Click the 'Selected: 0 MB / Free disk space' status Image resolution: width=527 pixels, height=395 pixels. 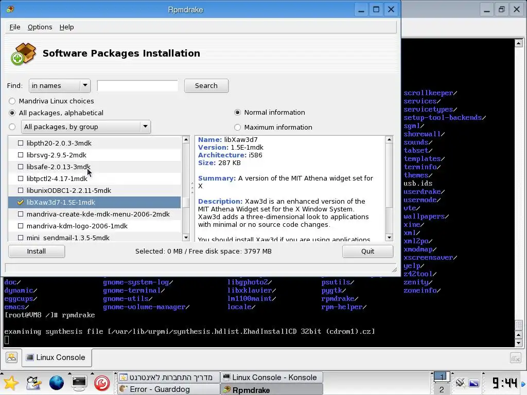click(x=203, y=251)
